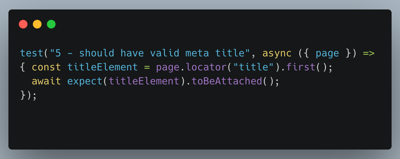Image resolution: width=400 pixels, height=159 pixels.
Task: Click the green maximize window dot
Action: (x=51, y=24)
